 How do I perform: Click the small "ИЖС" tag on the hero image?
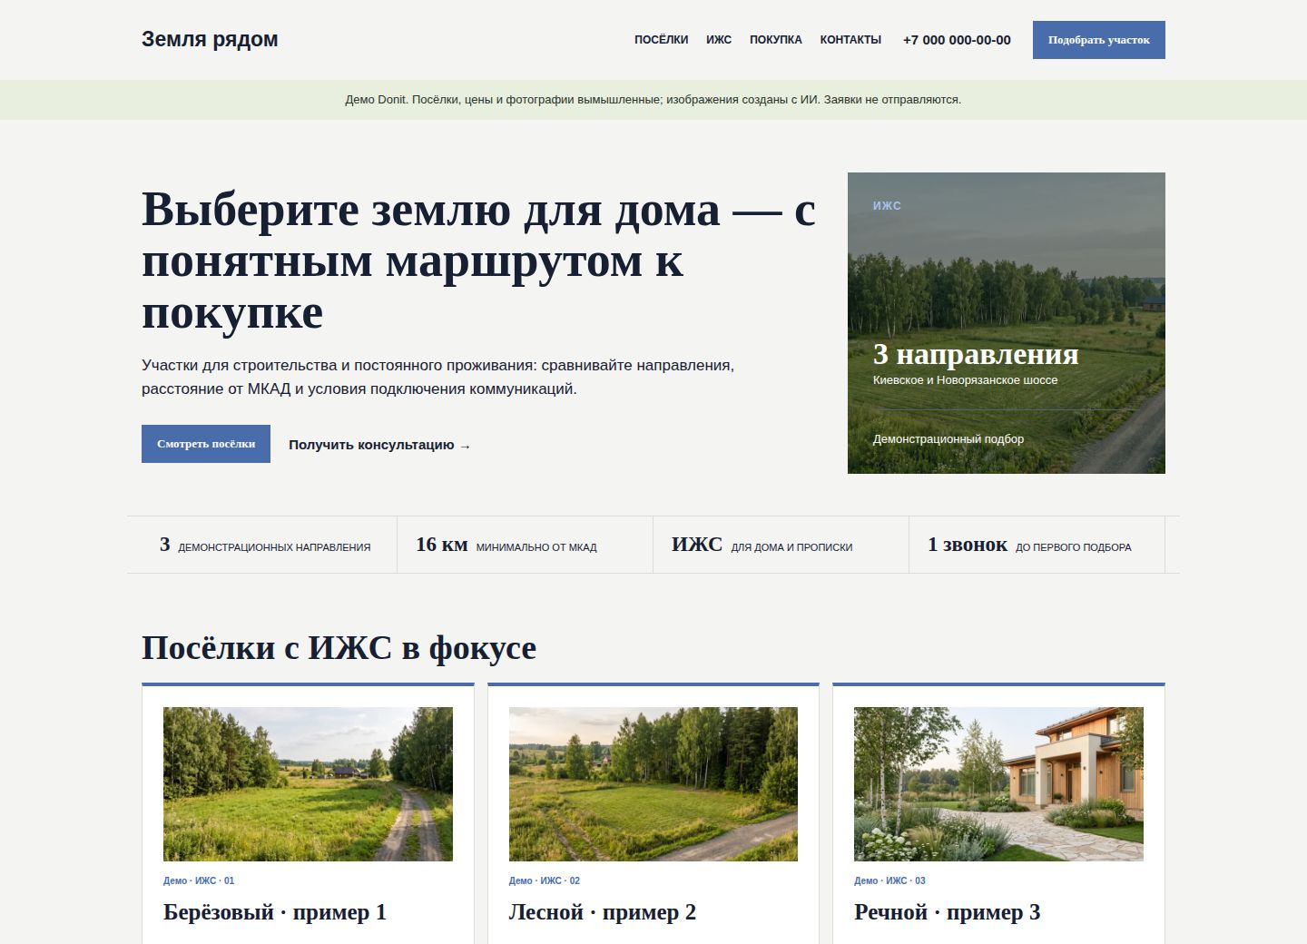(x=887, y=206)
